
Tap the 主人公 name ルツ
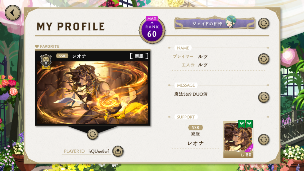click(x=202, y=65)
